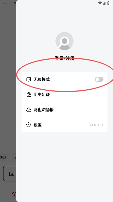This screenshot has width=113, height=202.
Task: Click the 网盘流畅播 cloud icon
Action: [x=29, y=110]
